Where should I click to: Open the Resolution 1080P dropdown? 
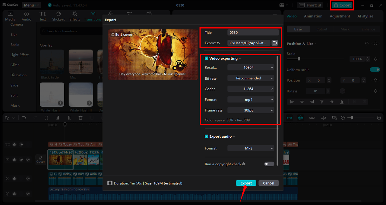pos(251,68)
